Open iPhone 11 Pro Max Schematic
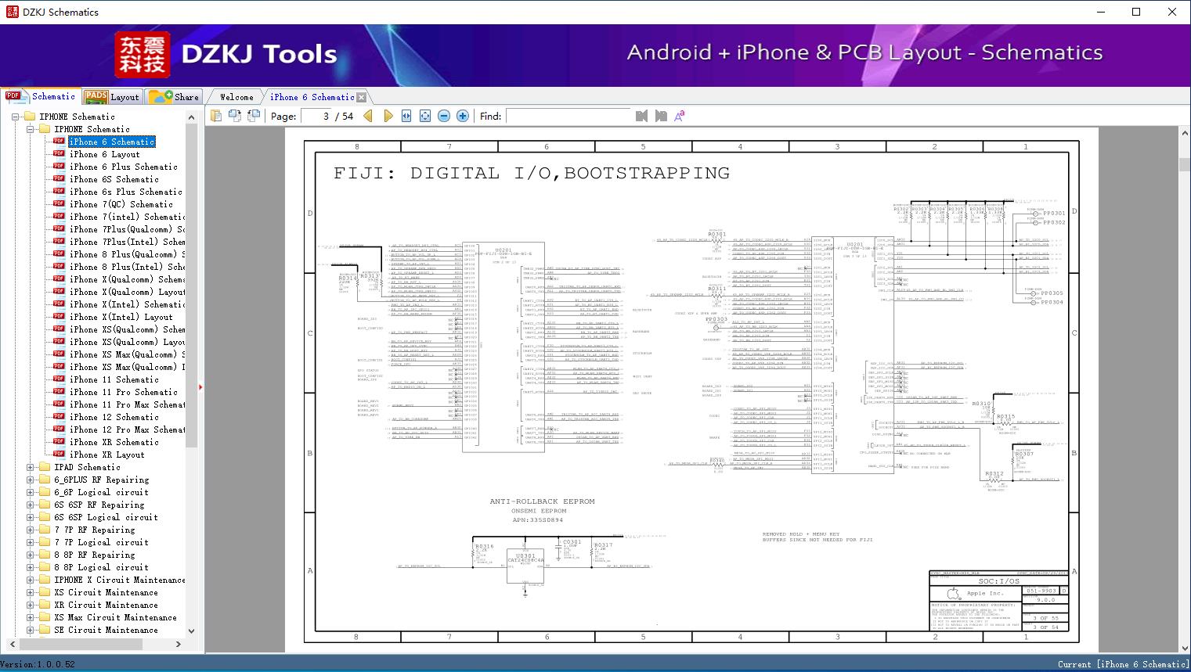Screen dimensions: 1191x672 point(128,404)
